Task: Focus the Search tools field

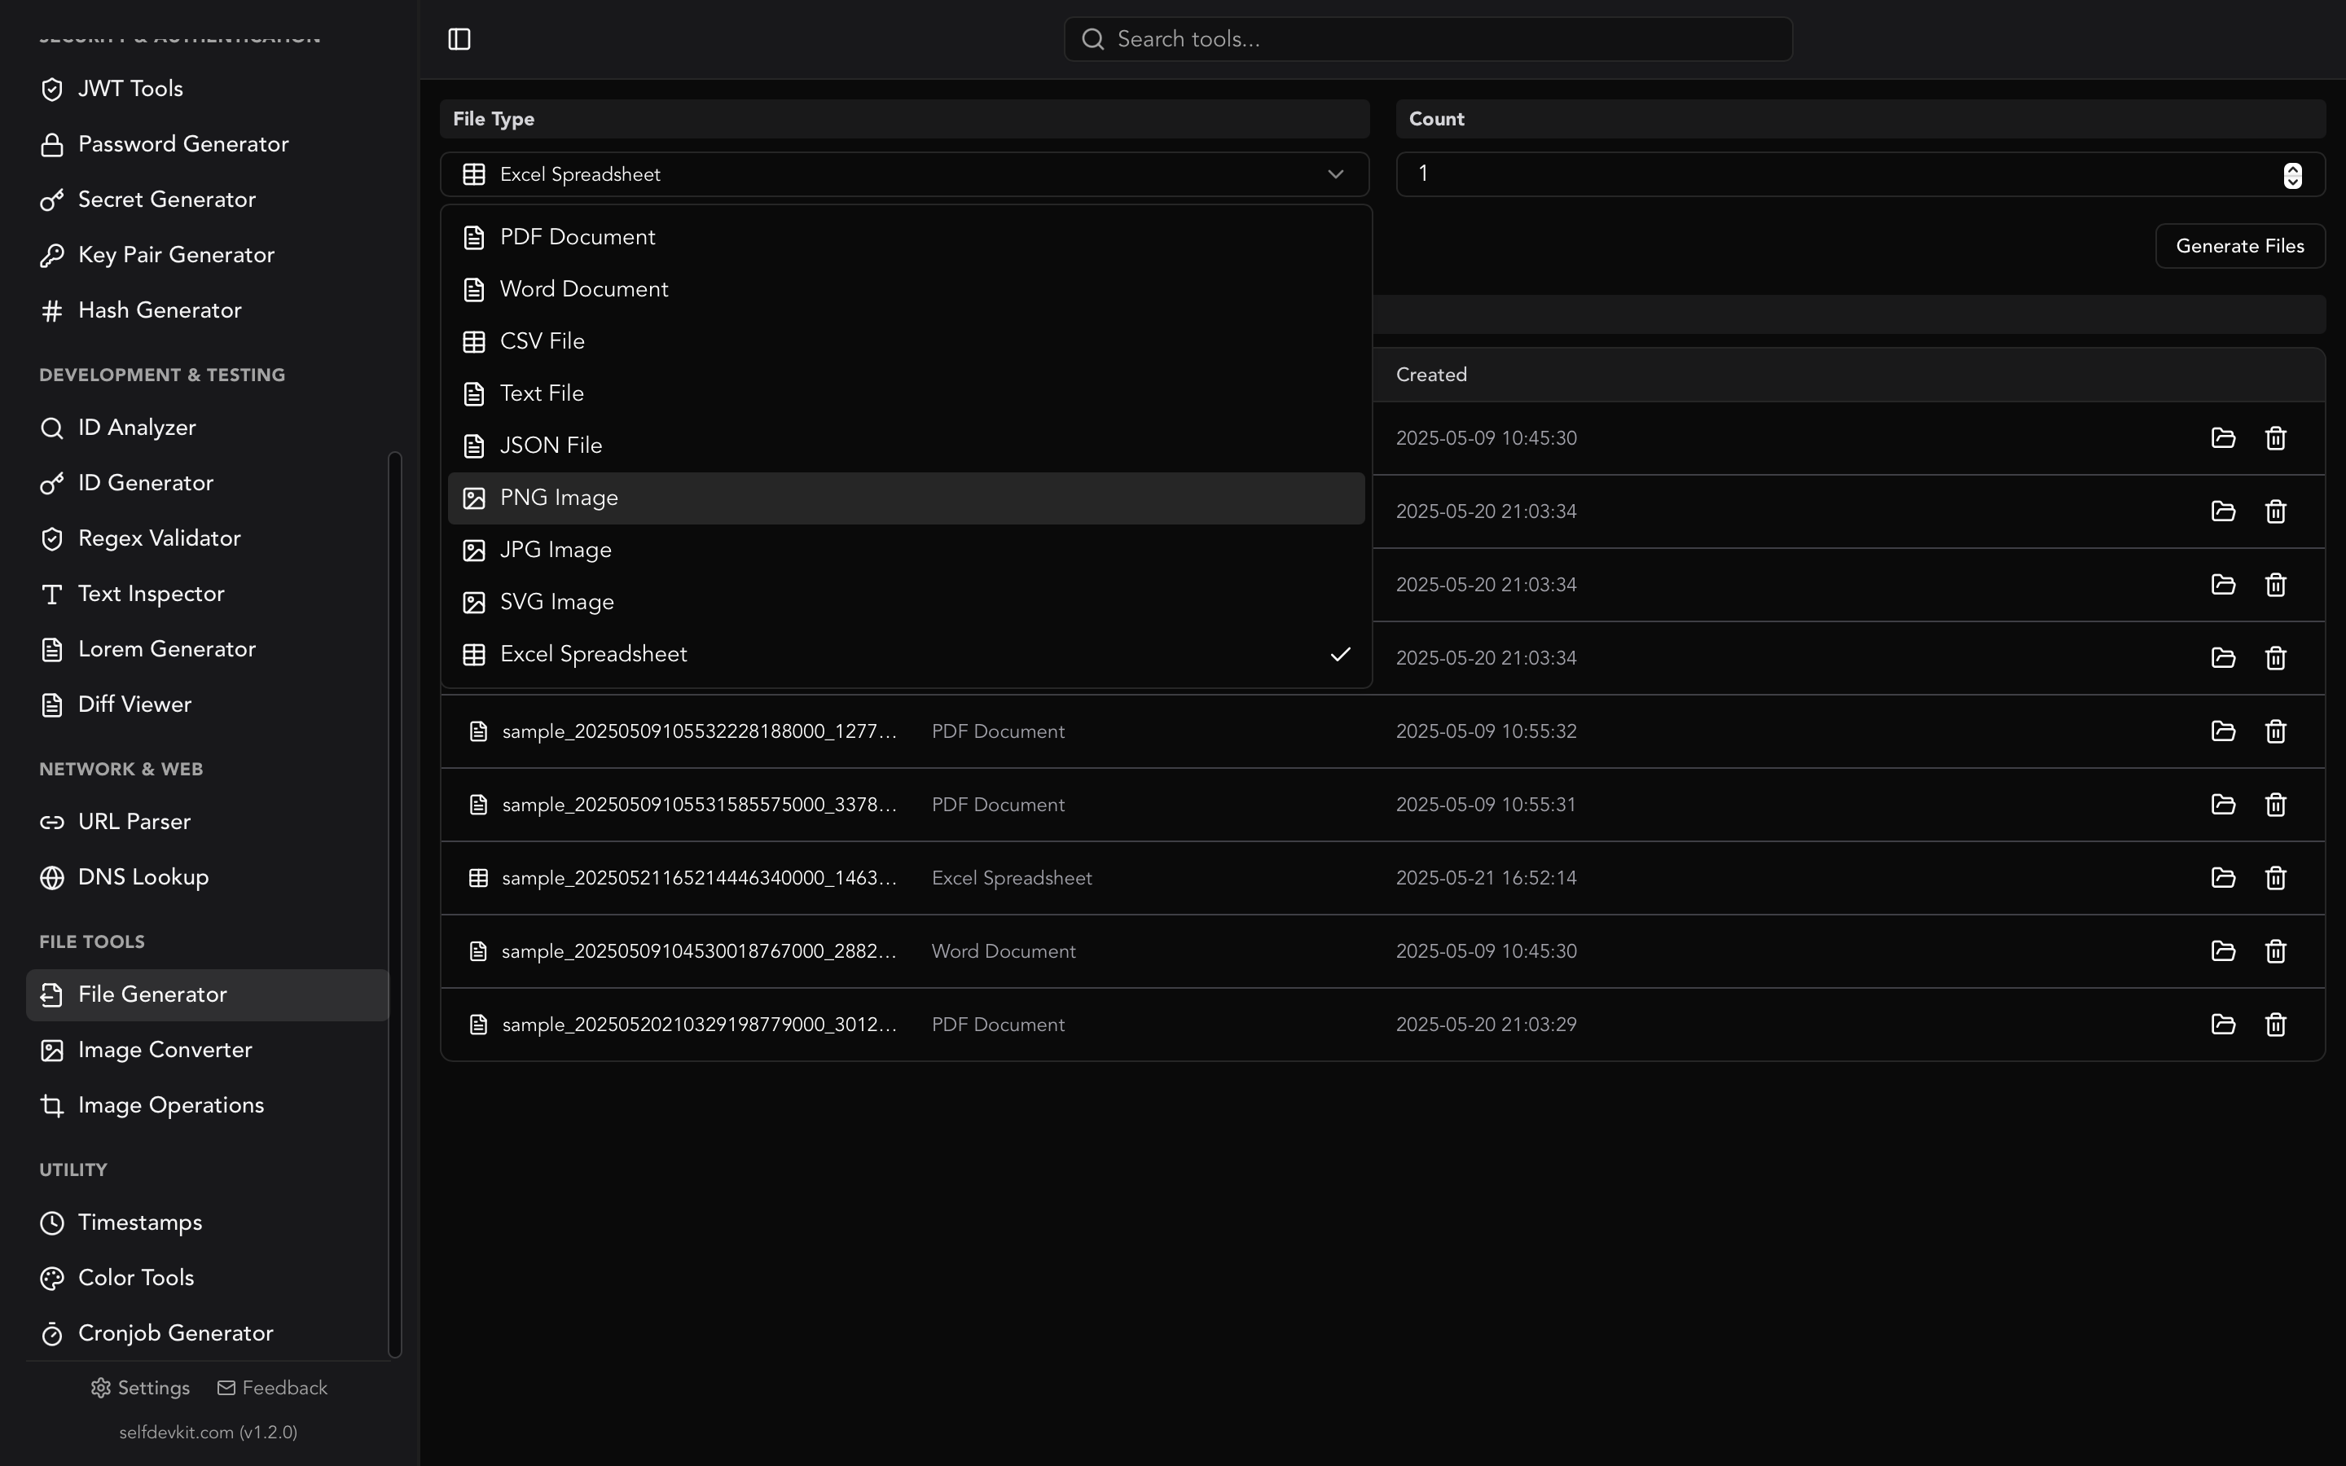Action: click(x=1427, y=39)
